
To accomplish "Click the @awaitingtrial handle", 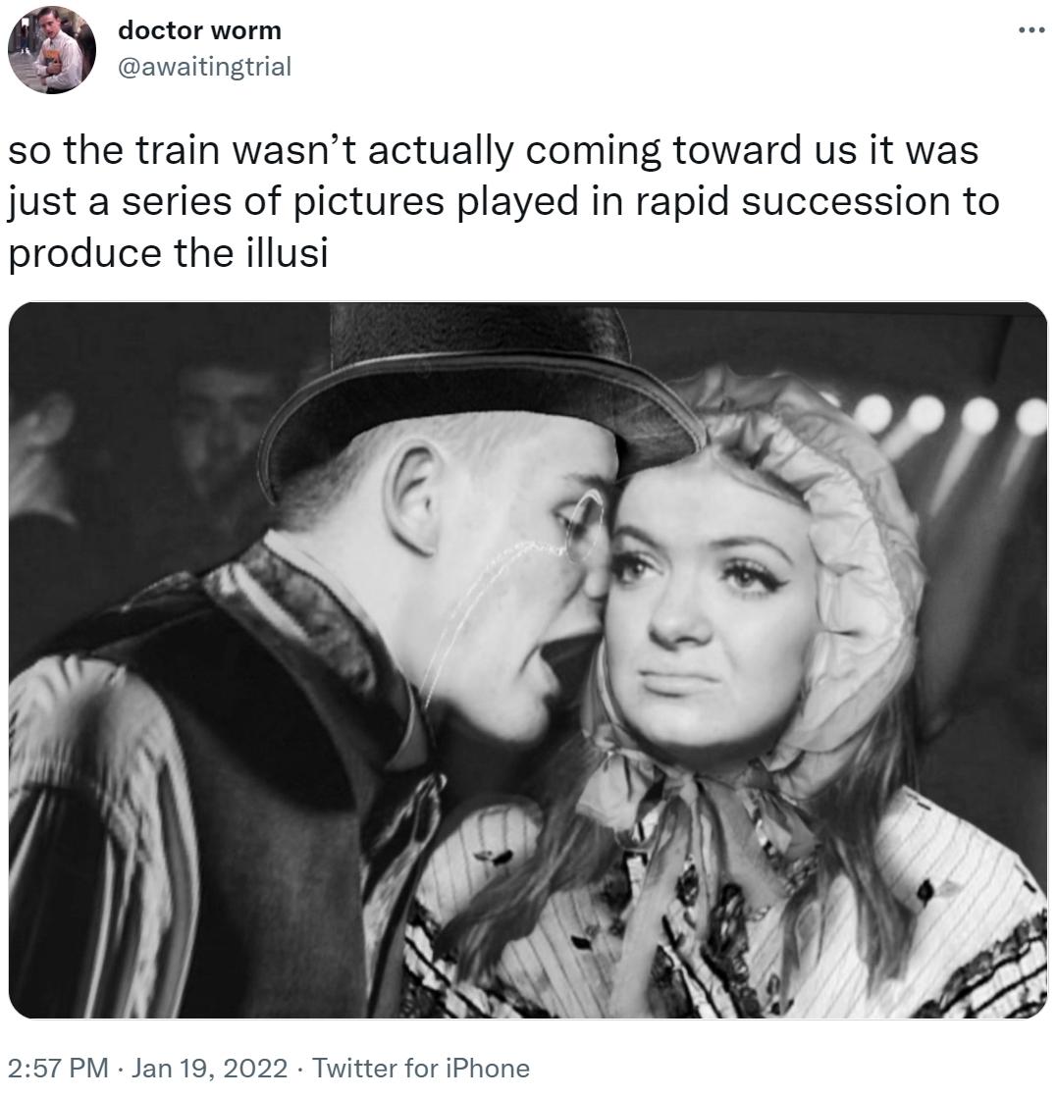I will [204, 67].
